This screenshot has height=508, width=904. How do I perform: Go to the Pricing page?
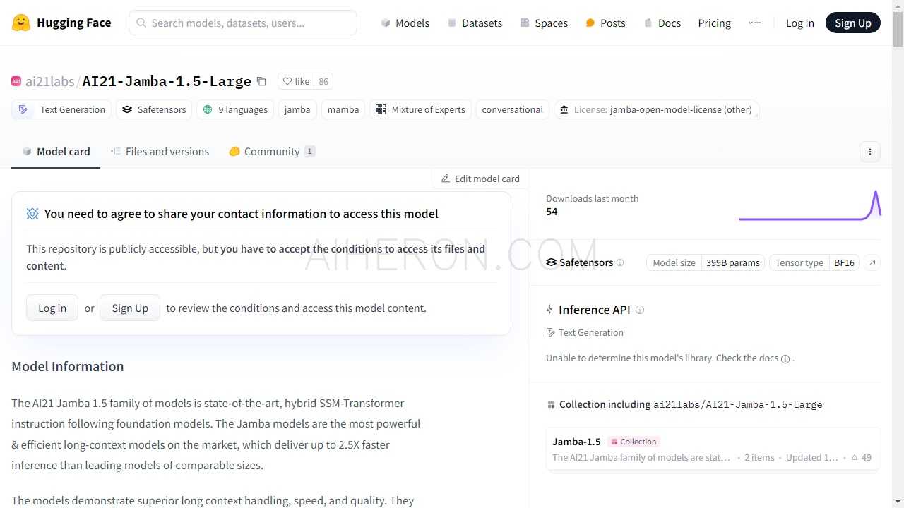714,23
